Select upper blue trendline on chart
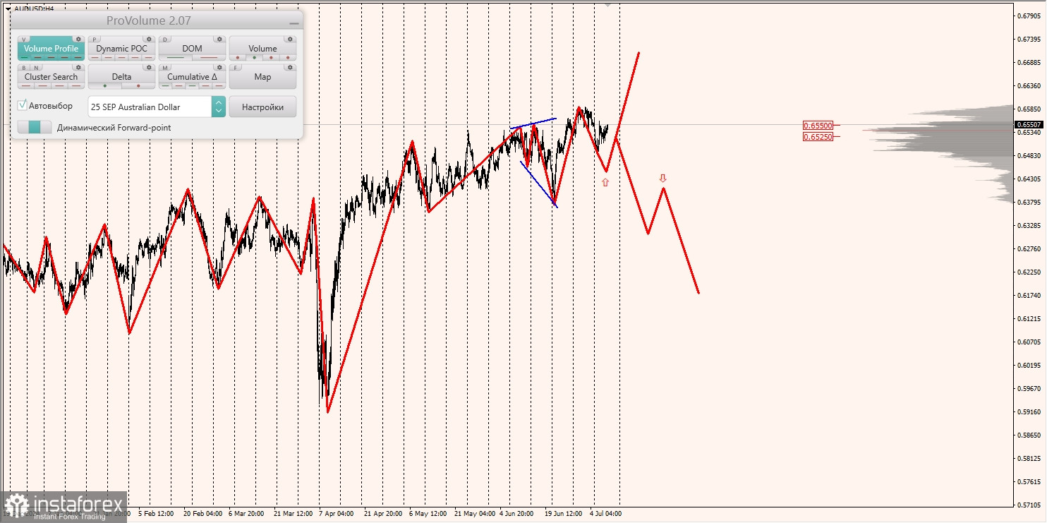 click(533, 123)
